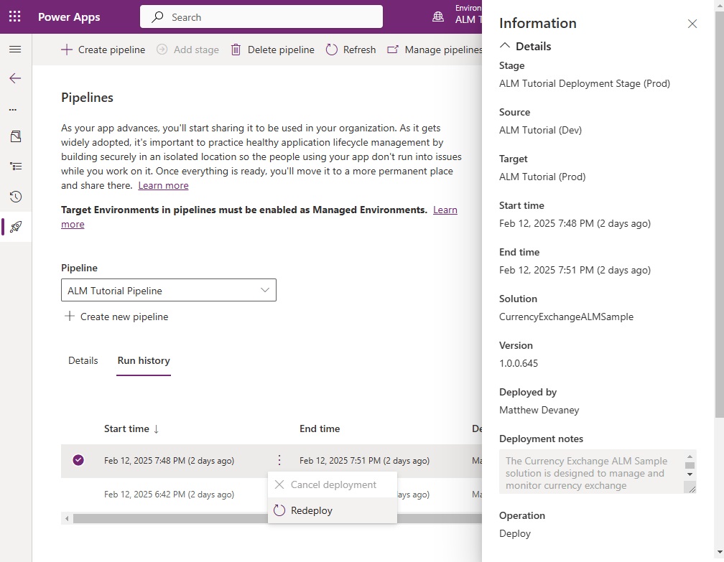Toggle the selected row checkmark for 7:48 PM run
Image resolution: width=724 pixels, height=562 pixels.
click(x=78, y=460)
